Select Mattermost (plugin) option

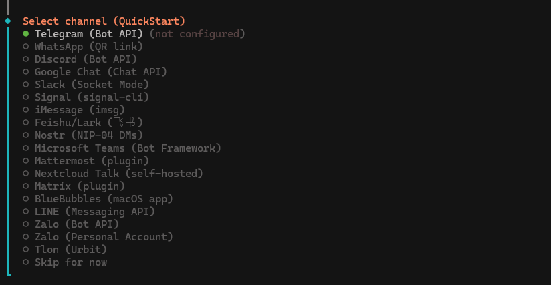pyautogui.click(x=92, y=161)
